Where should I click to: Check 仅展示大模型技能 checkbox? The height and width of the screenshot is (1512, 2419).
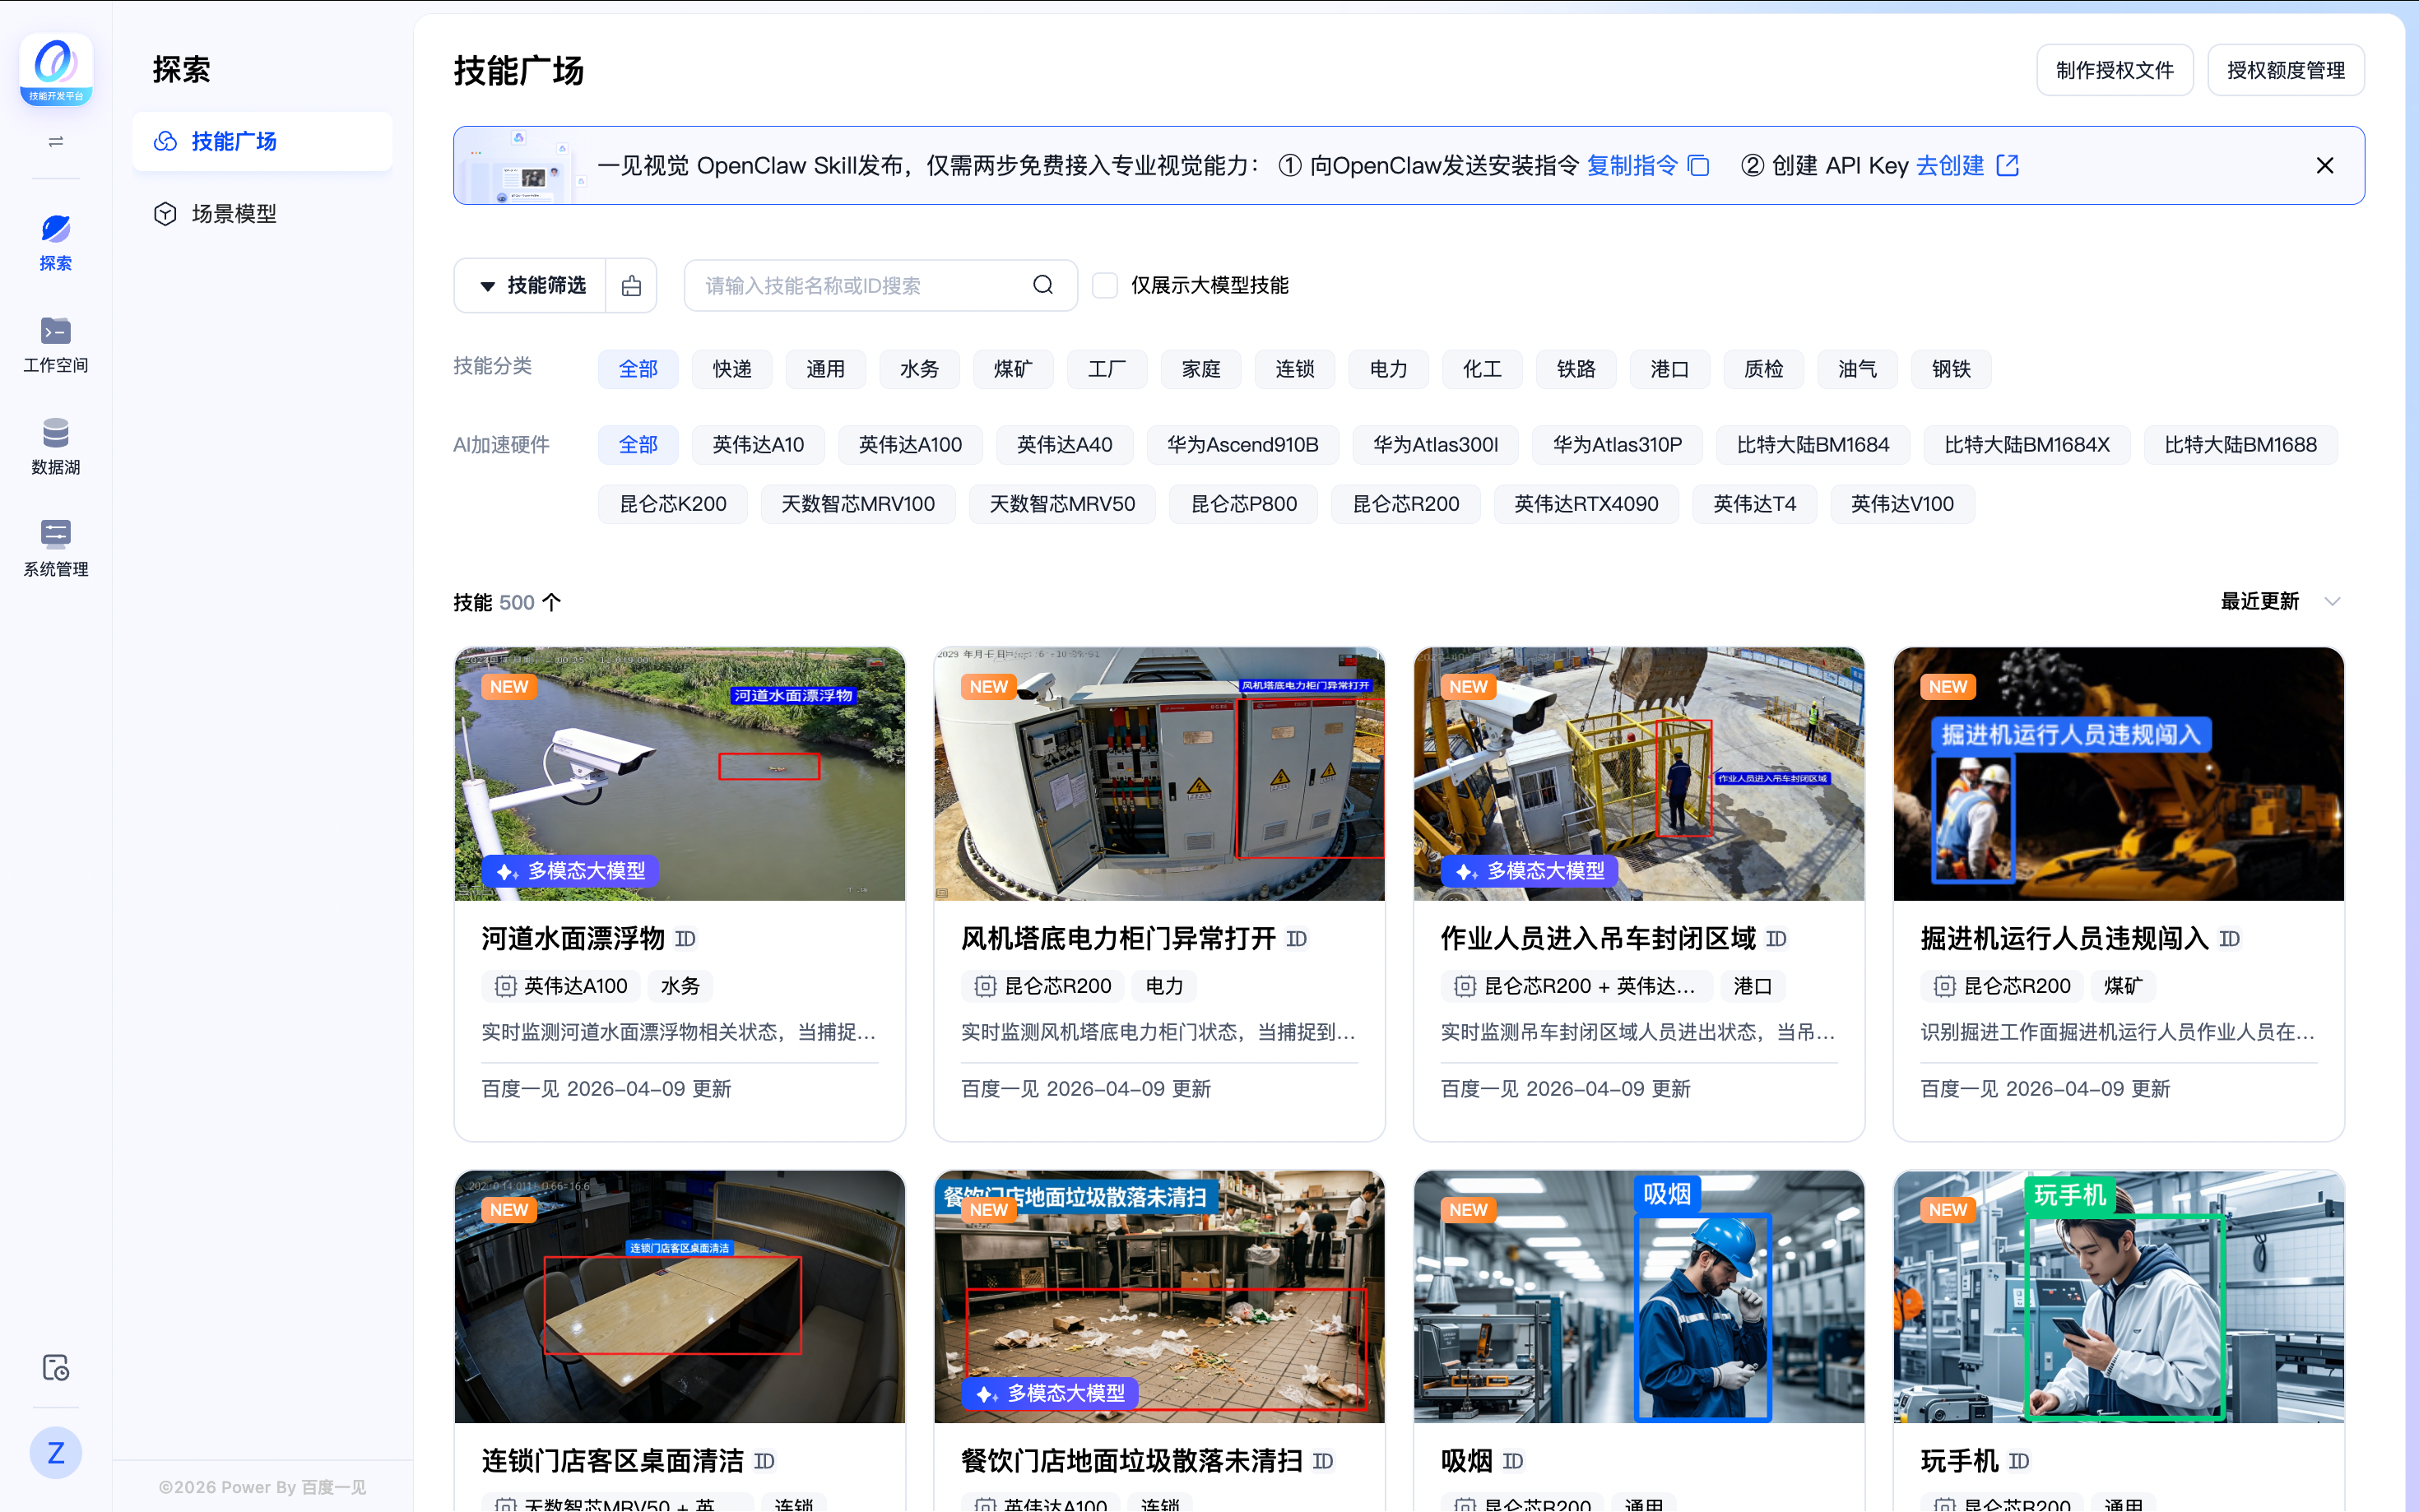1104,285
